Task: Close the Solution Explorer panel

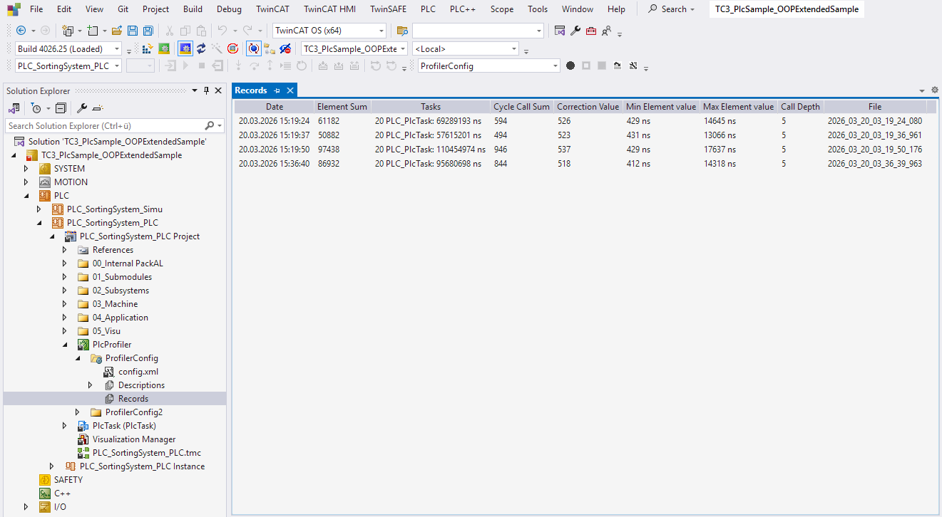Action: point(218,90)
